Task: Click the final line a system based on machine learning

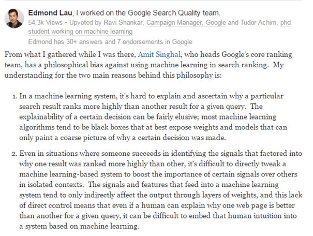Action: point(79,226)
